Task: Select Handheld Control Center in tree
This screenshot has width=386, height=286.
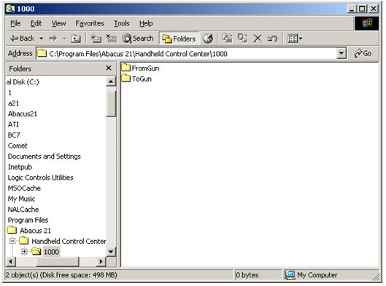Action: pos(69,241)
